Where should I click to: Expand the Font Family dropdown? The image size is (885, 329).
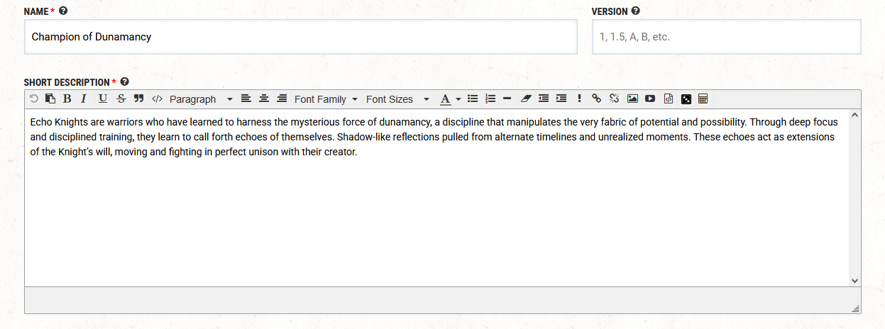(x=326, y=99)
